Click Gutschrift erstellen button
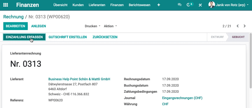 coord(68,37)
